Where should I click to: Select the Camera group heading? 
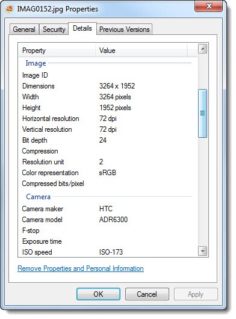tap(38, 197)
